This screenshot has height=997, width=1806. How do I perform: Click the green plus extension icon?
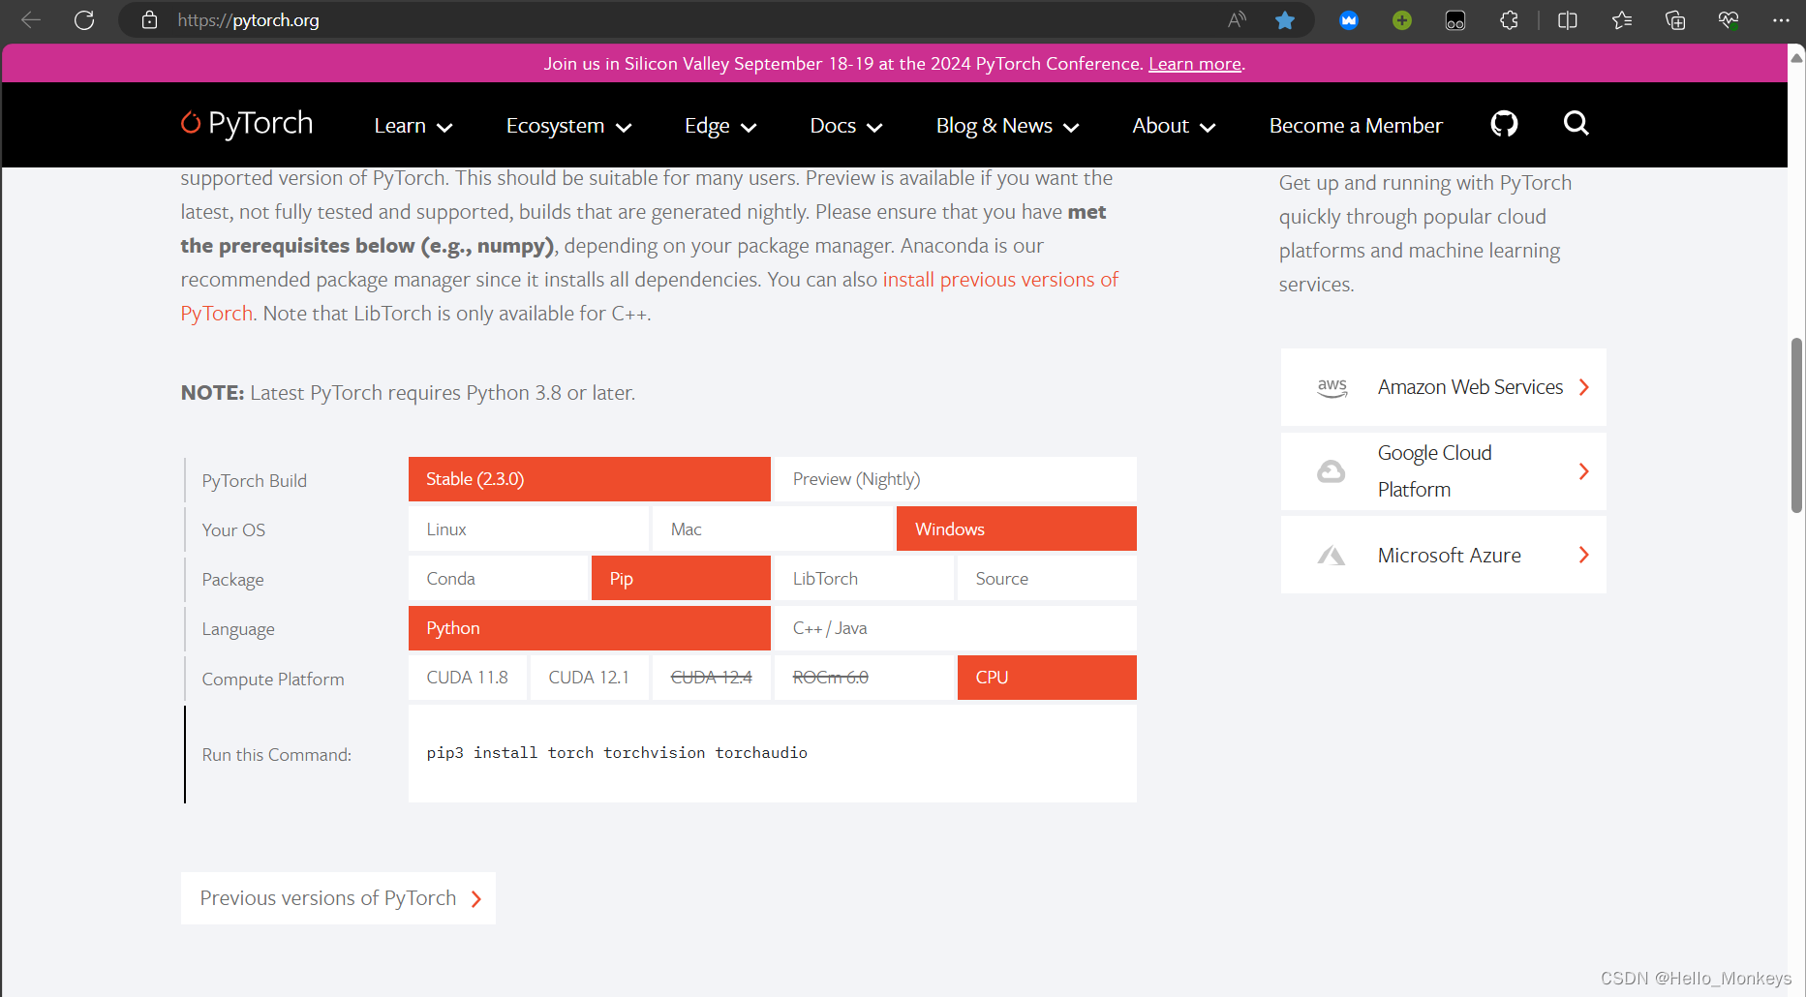click(1402, 19)
